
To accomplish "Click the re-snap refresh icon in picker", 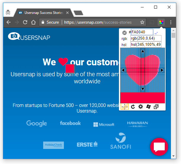I will pos(133,107).
